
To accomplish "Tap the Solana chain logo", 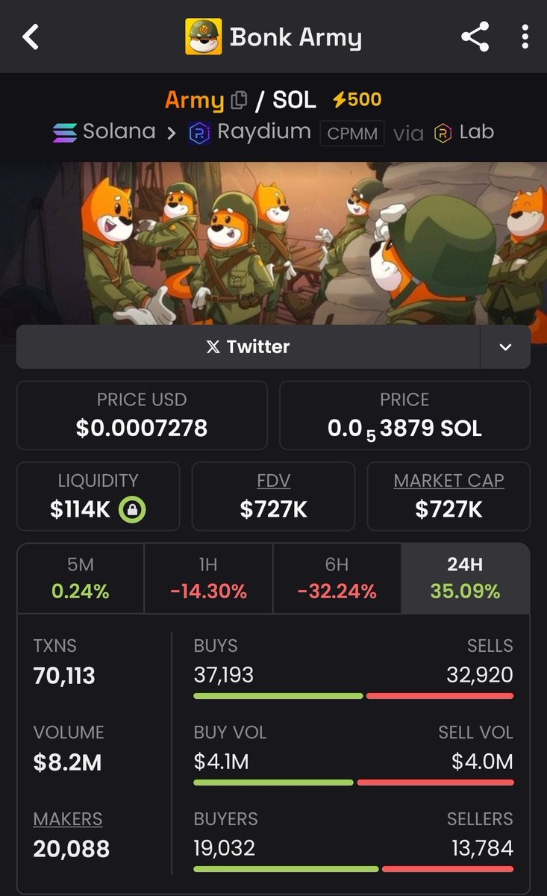I will click(x=65, y=133).
